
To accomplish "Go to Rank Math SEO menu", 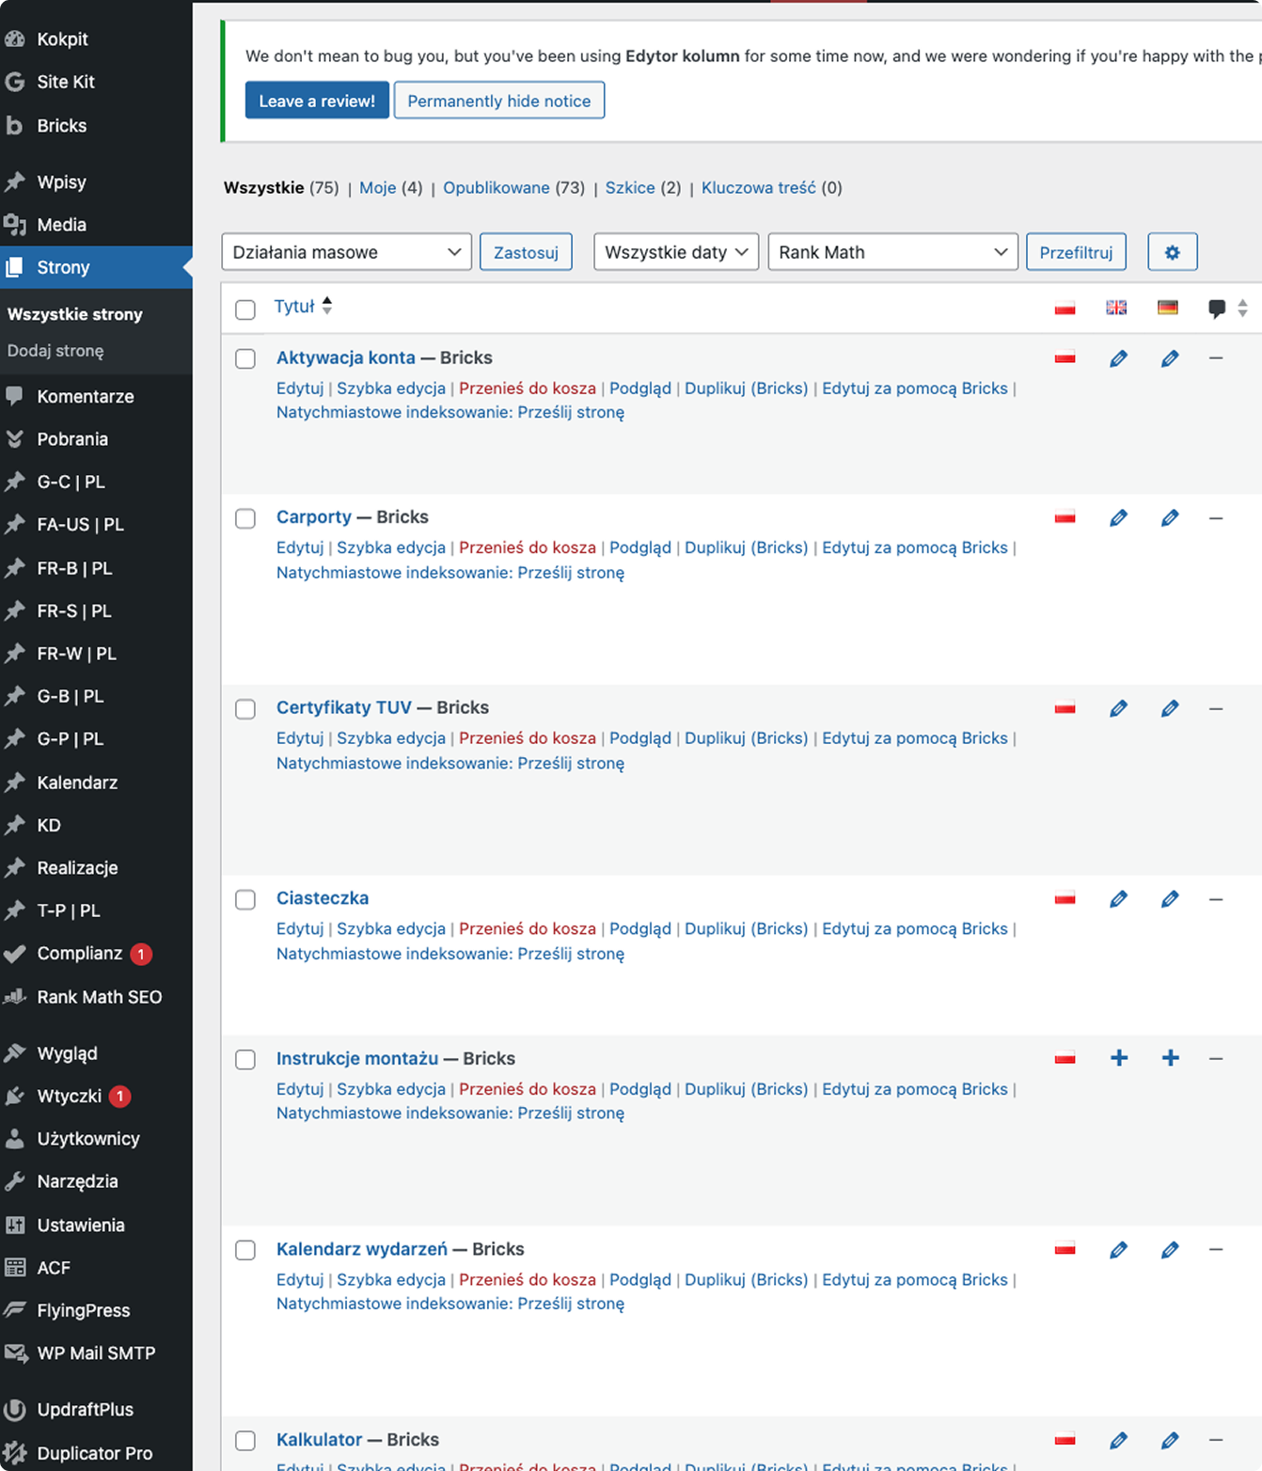I will click(99, 997).
